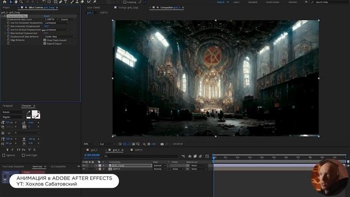This screenshot has height=197, width=350.
Task: Click the white fill color swatch
Action: click(x=35, y=114)
